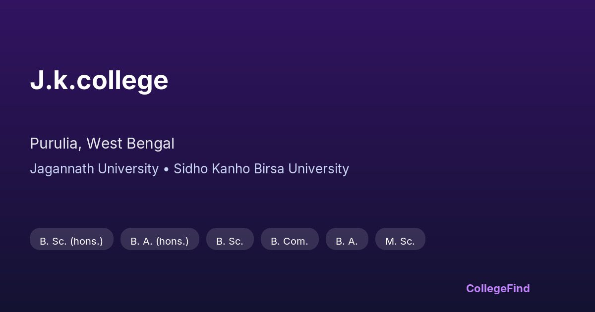Click the word Sidho in affiliation line
595x312 pixels.
pyautogui.click(x=190, y=169)
